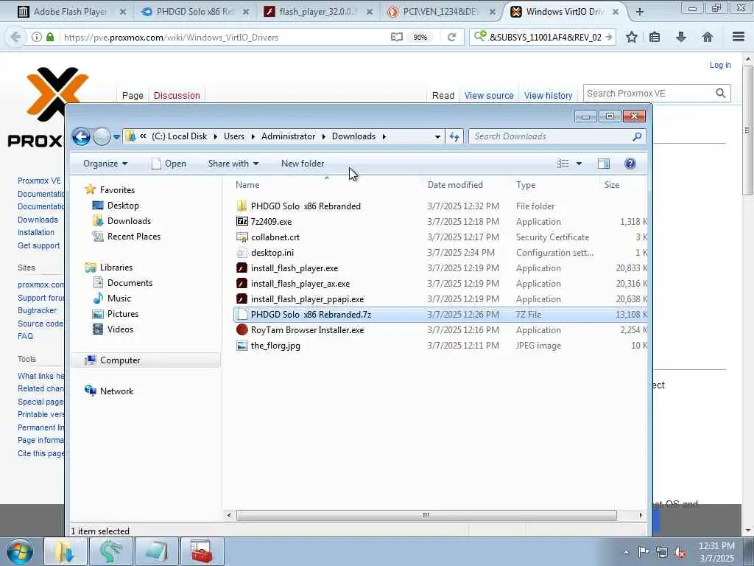This screenshot has height=566, width=754.
Task: Select Computer in navigation pane
Action: (120, 360)
